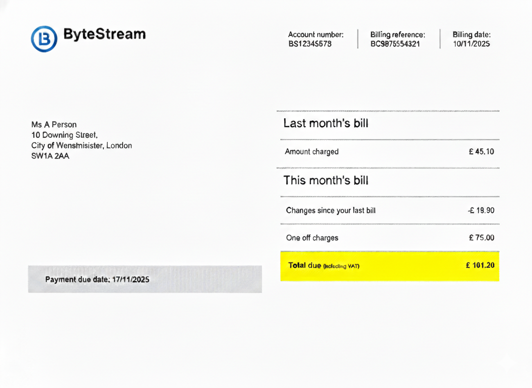
Task: Select the address 10 Downing Street
Action: coord(64,135)
